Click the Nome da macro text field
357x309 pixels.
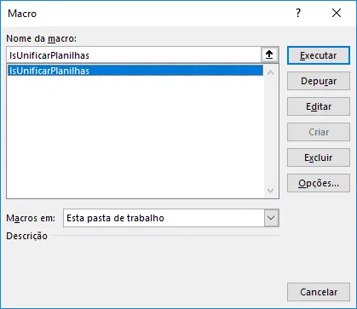[134, 54]
